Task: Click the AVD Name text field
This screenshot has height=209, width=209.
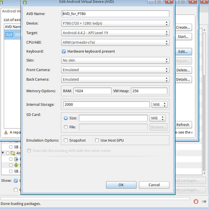Action: 115,14
